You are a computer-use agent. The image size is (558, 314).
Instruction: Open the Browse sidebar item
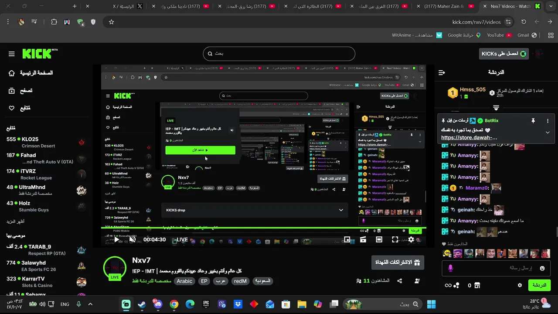(x=20, y=91)
